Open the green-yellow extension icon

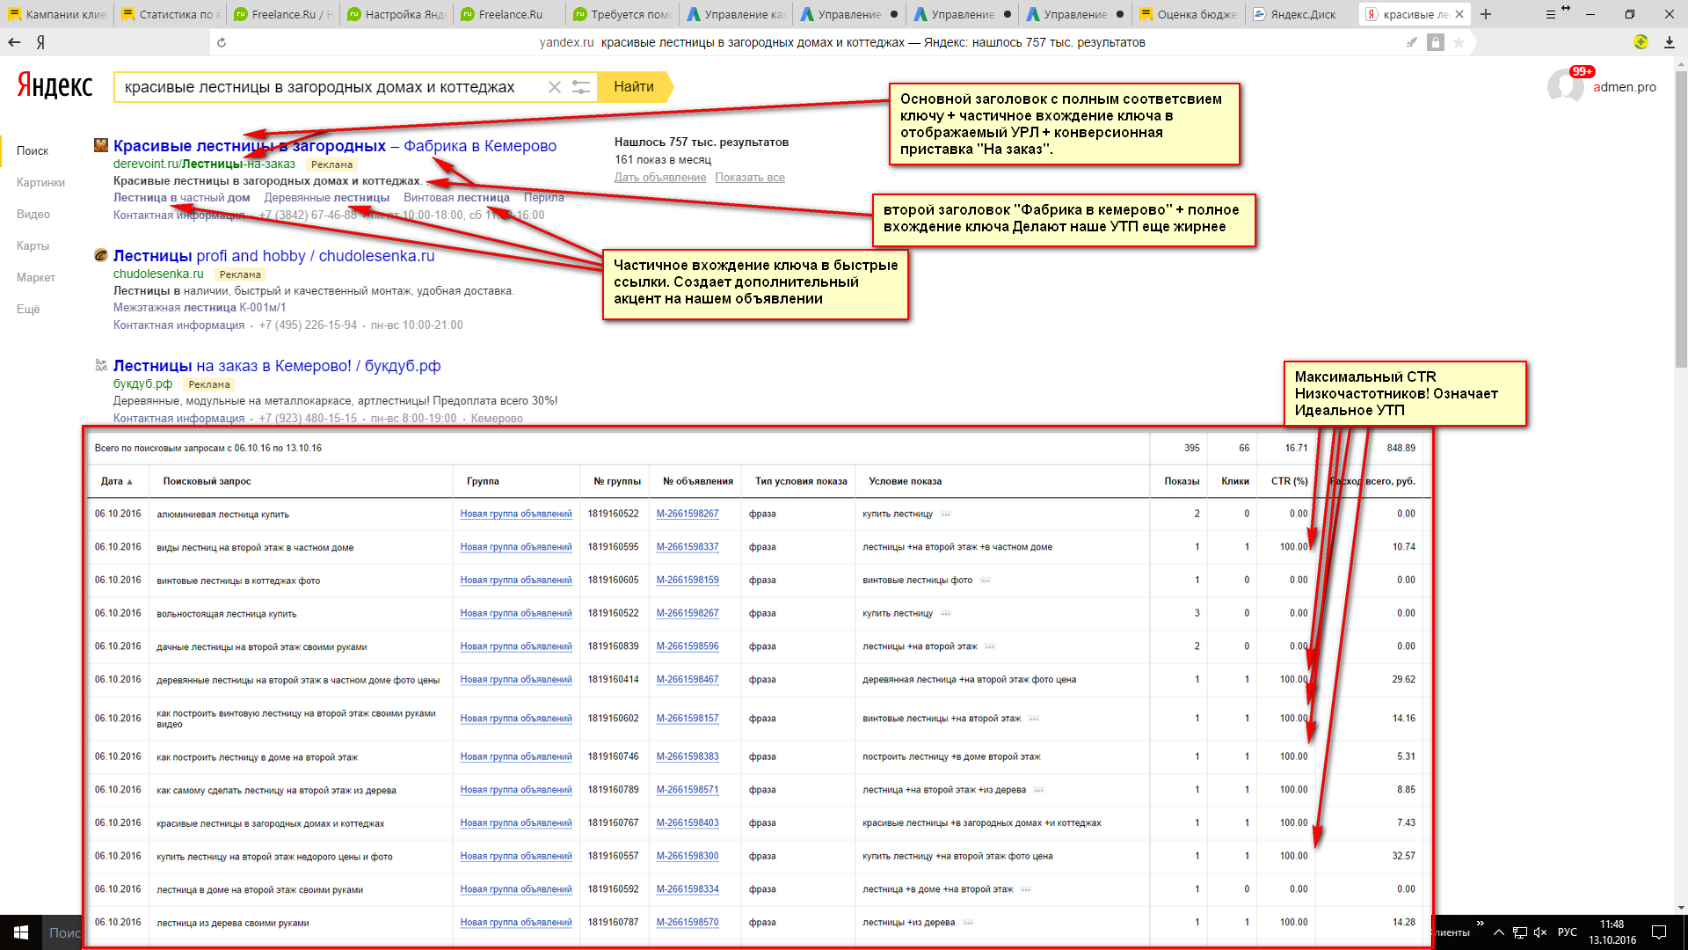[1641, 42]
